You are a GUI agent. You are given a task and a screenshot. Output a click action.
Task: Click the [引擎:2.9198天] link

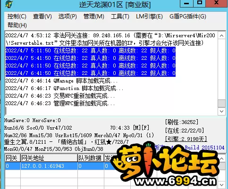pos(186,139)
